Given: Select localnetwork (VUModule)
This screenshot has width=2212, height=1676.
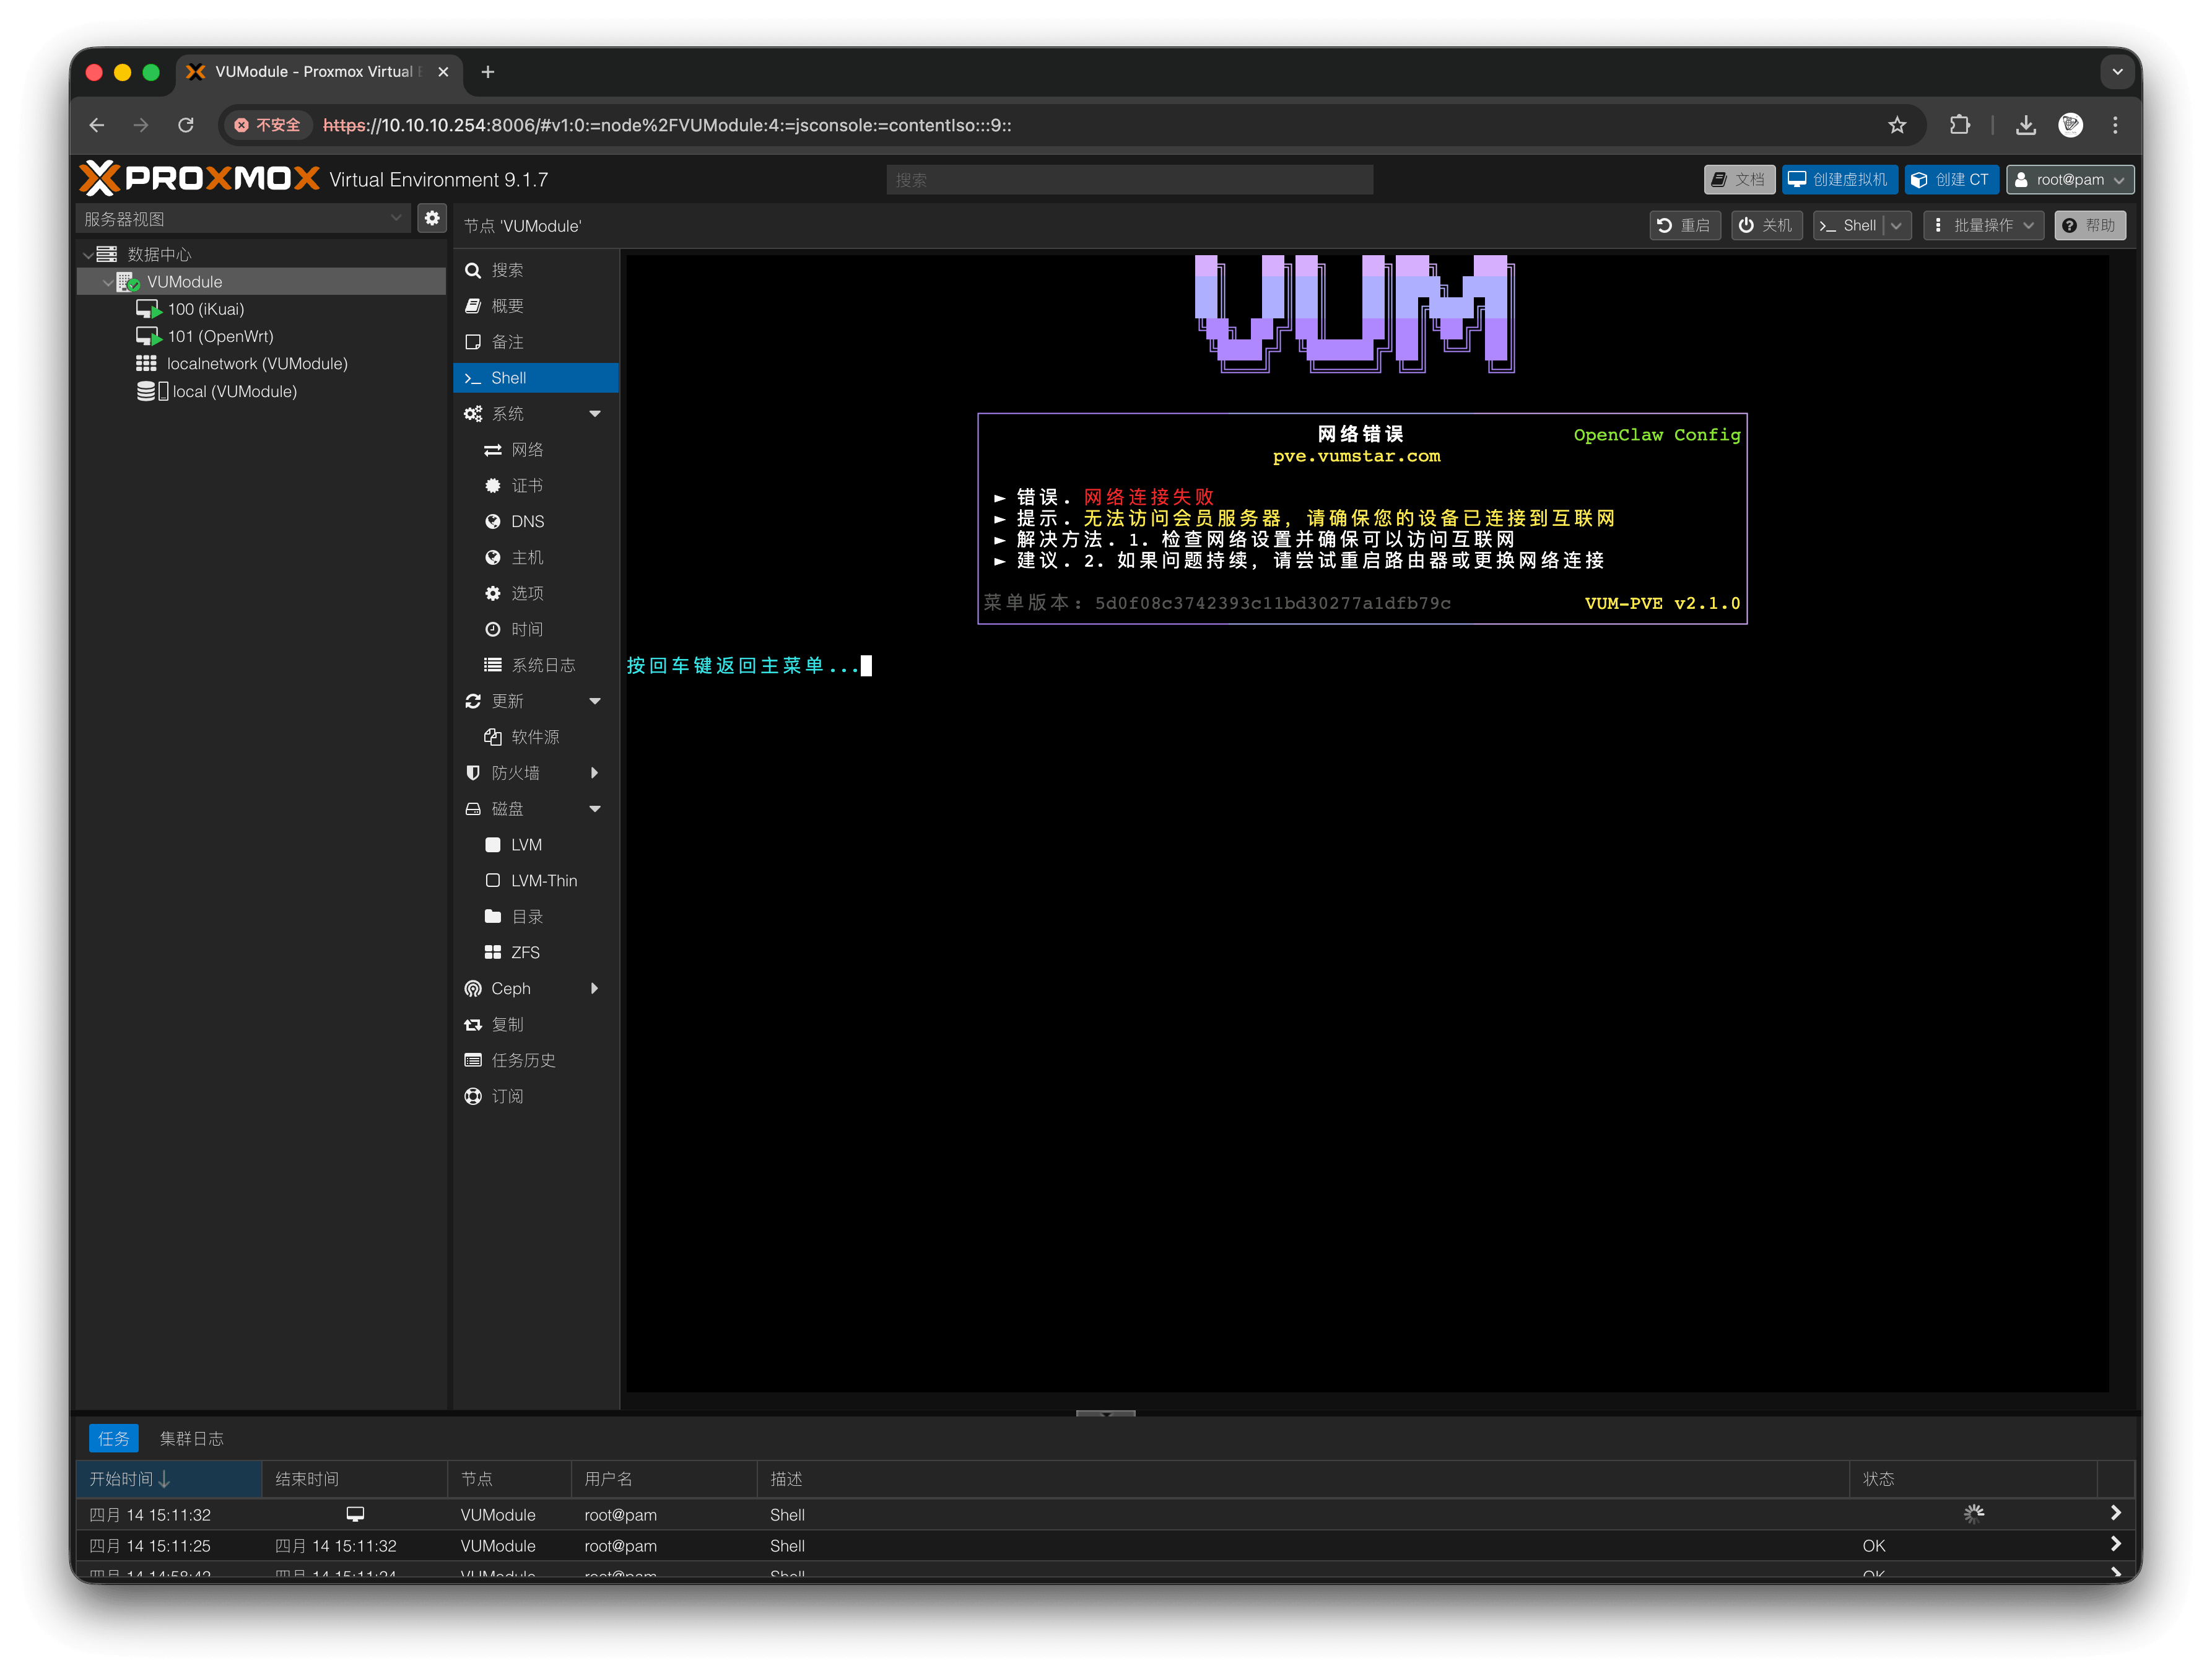Looking at the screenshot, I should pos(257,364).
